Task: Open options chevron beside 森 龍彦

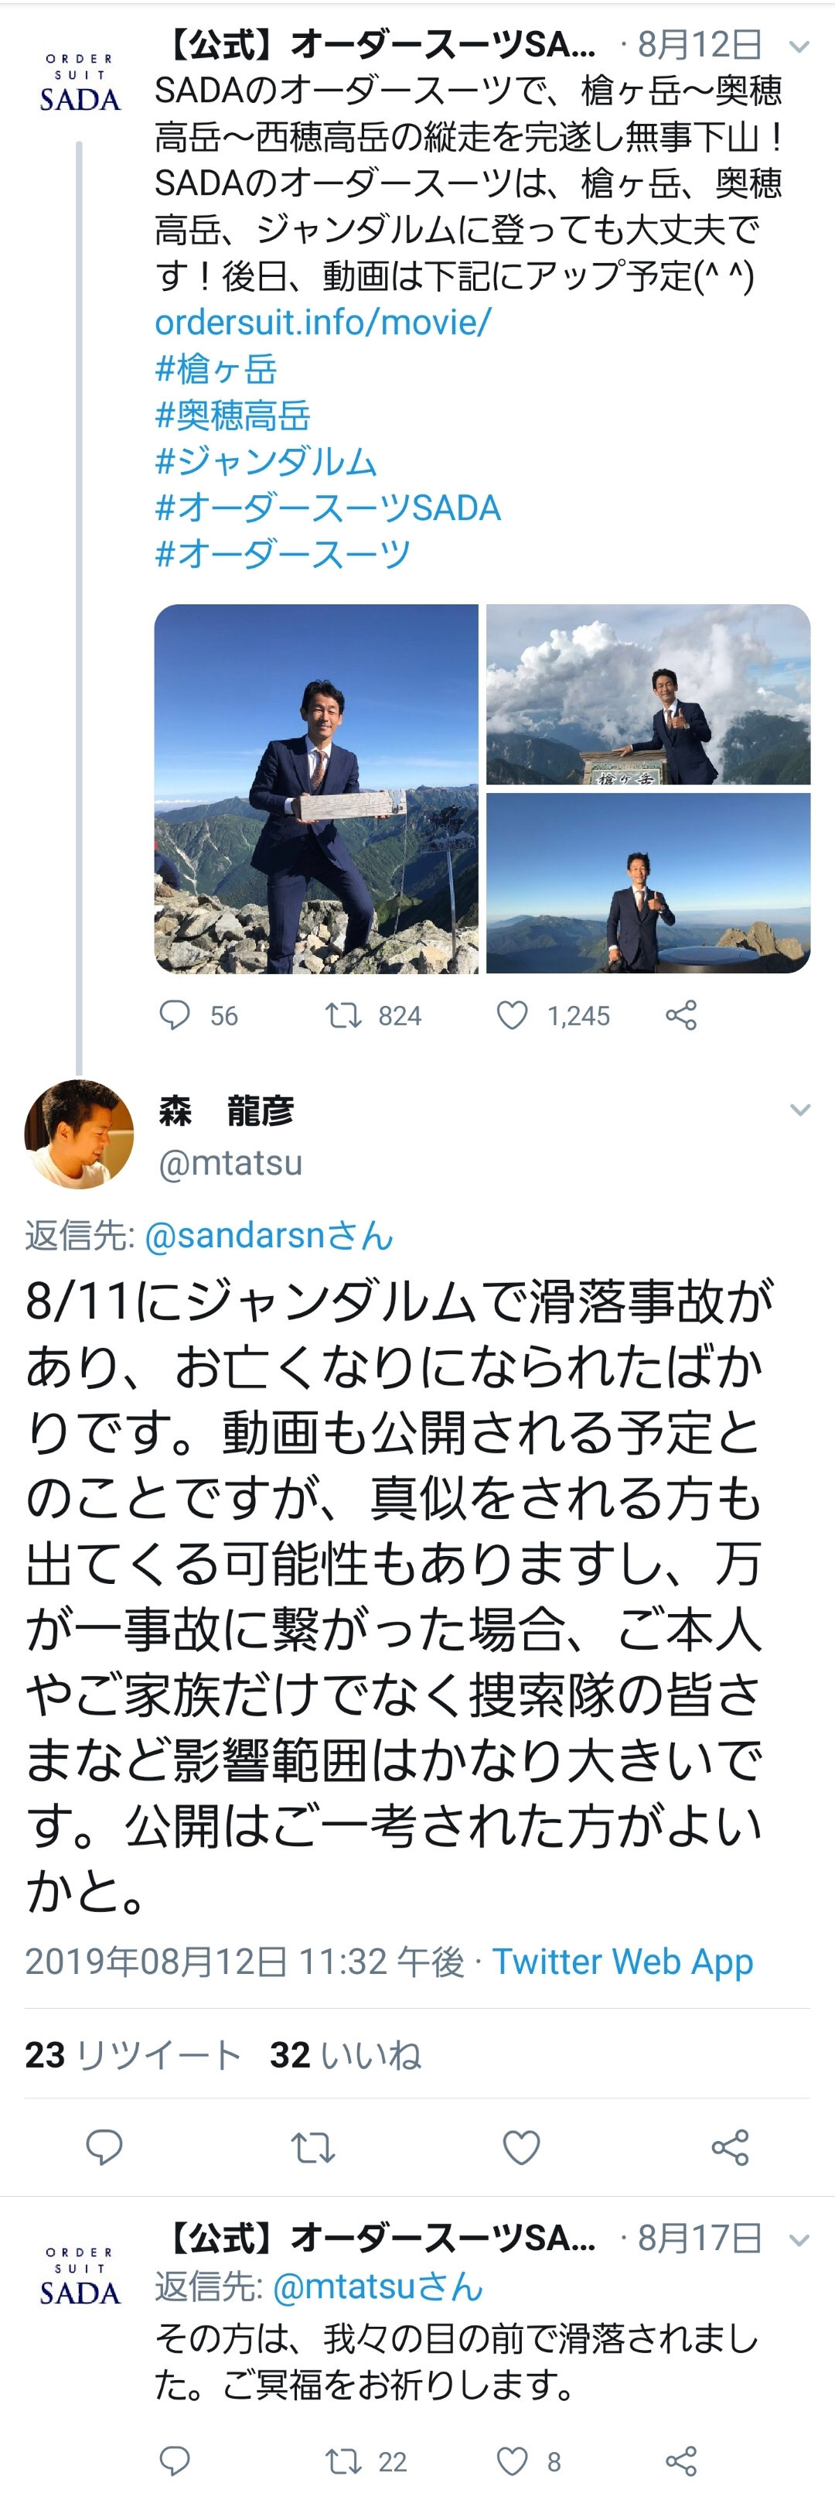Action: coord(799,1110)
